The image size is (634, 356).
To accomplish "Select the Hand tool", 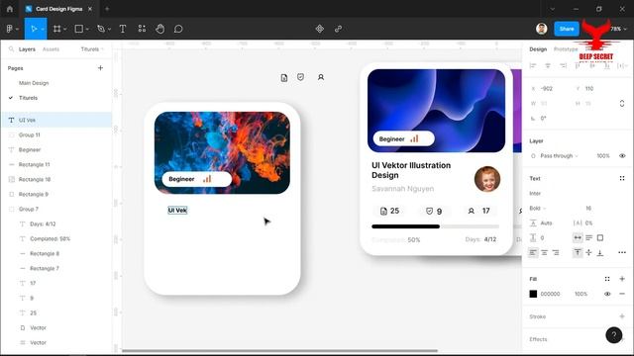I will click(160, 29).
